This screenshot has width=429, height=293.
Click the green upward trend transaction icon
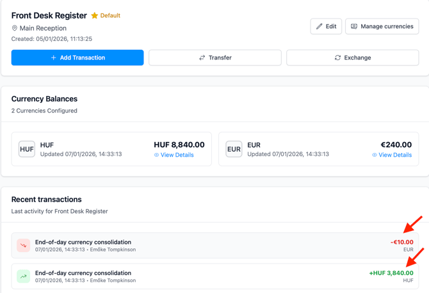tap(24, 276)
